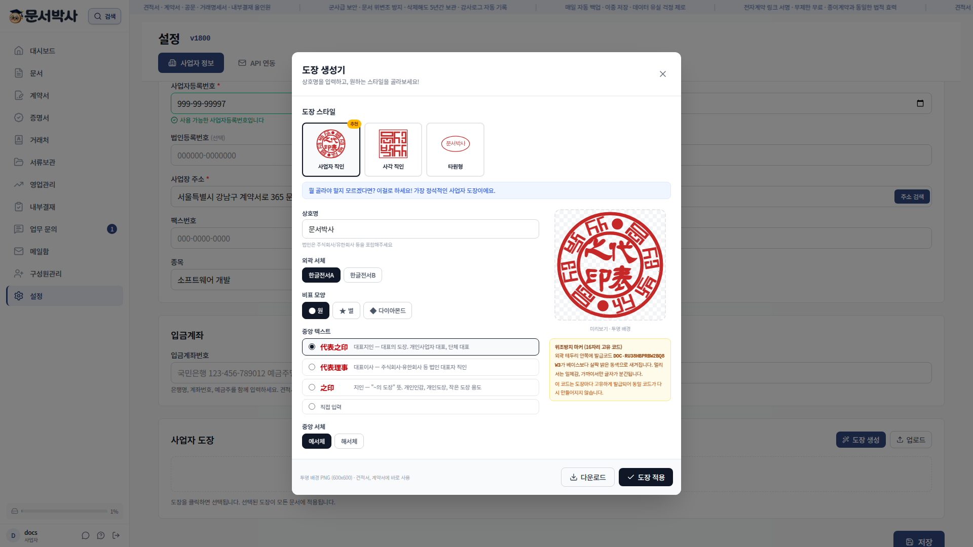Click the 도장 생성 button behind dialog
973x547 pixels.
(861, 440)
